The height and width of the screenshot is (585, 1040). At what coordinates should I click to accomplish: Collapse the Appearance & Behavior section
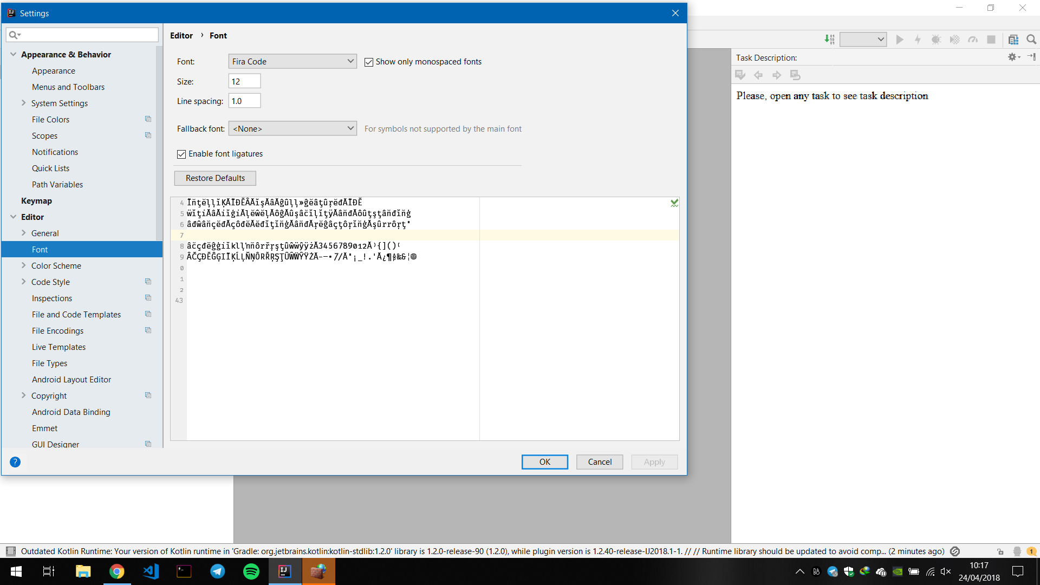point(12,54)
